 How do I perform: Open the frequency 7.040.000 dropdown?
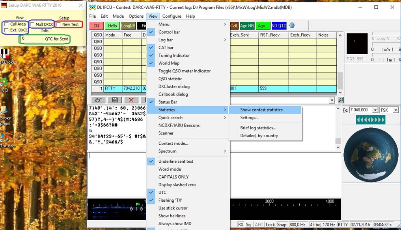pyautogui.click(x=375, y=110)
